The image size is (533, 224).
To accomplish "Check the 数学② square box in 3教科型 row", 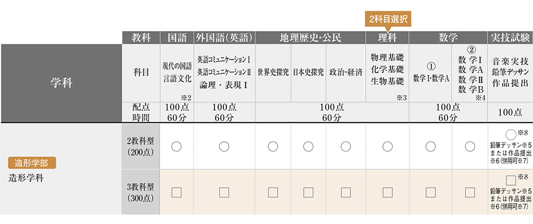I will (470, 193).
